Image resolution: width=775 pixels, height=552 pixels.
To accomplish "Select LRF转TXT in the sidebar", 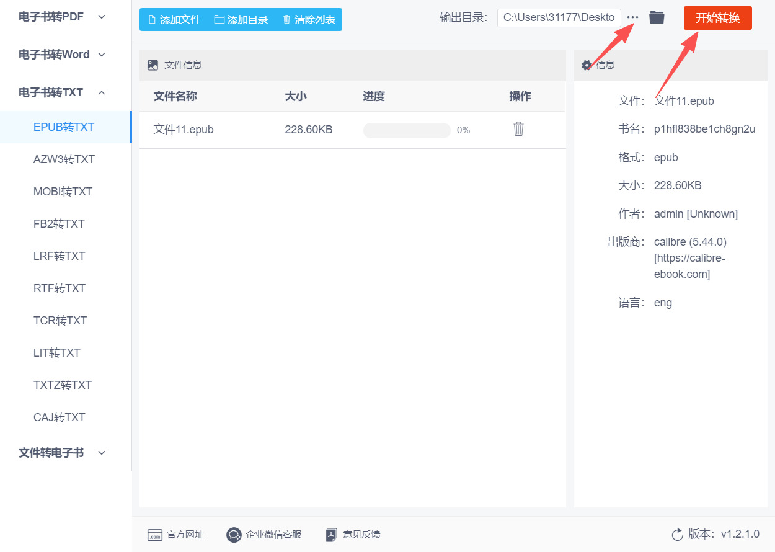I will click(x=65, y=256).
